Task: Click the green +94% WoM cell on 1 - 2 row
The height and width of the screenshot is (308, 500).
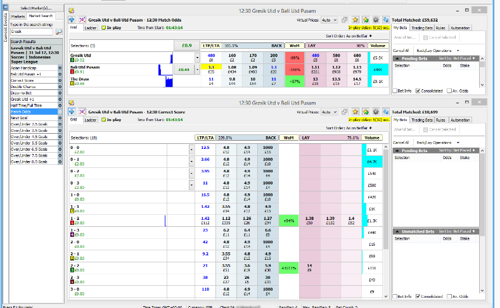Action: pyautogui.click(x=289, y=221)
